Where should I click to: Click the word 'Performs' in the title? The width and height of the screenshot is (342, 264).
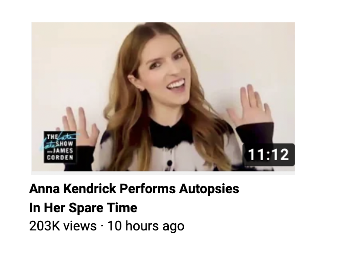click(148, 188)
